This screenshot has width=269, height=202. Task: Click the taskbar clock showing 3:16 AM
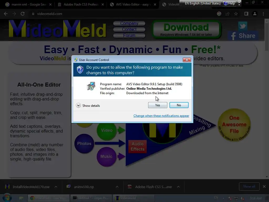pyautogui.click(x=256, y=198)
